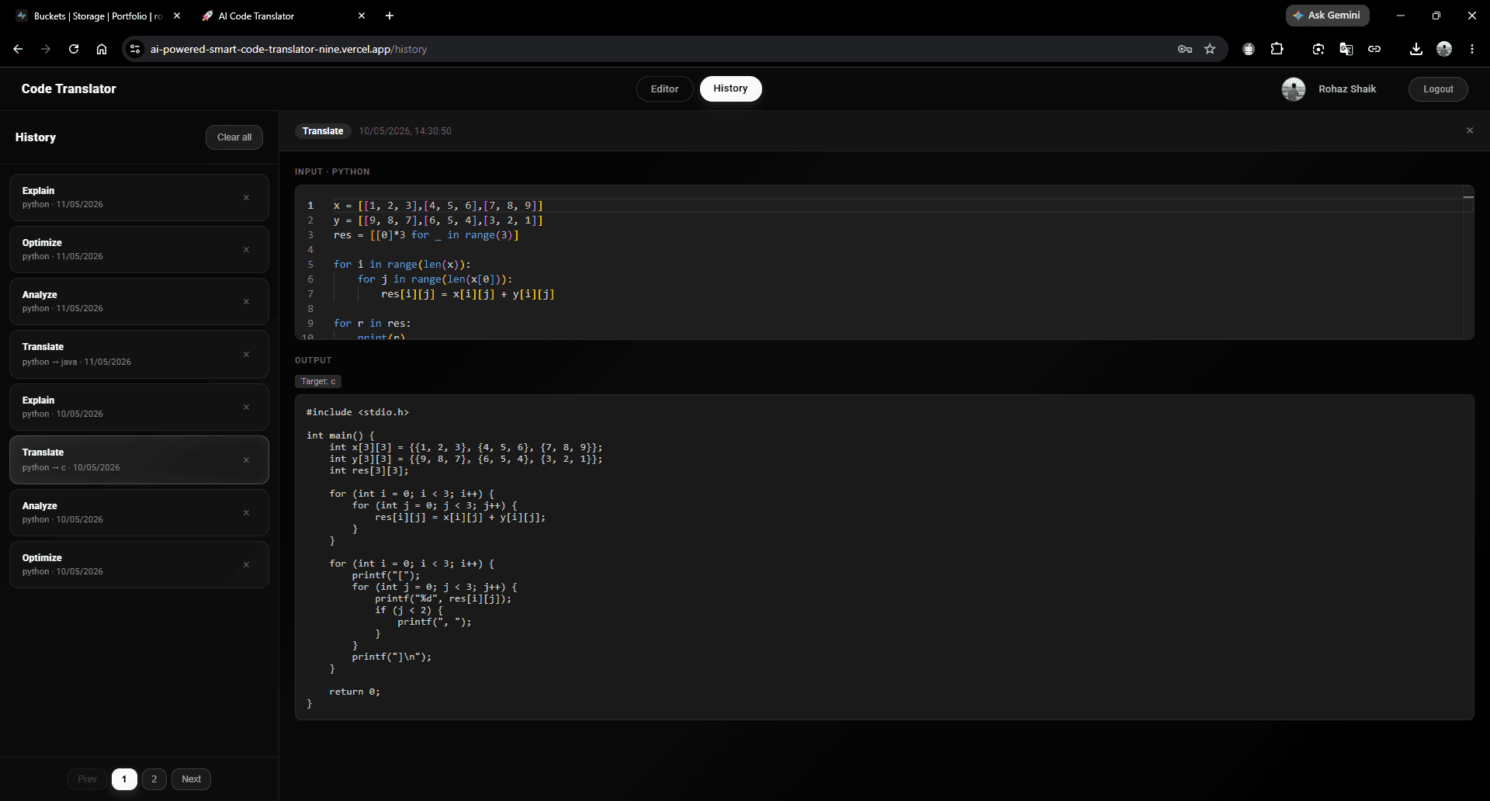Log out with the Logout button
Viewport: 1490px width, 801px height.
click(x=1437, y=89)
